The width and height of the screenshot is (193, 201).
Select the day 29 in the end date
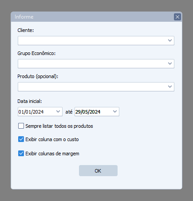click(x=78, y=112)
